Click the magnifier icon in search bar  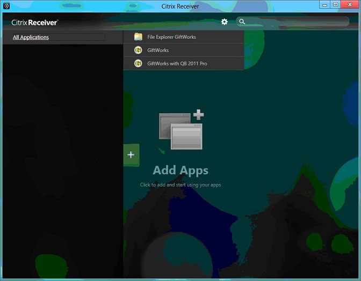(242, 21)
